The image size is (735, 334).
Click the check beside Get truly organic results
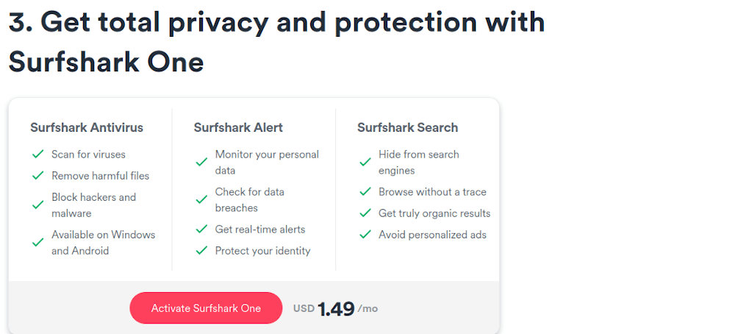tap(365, 213)
